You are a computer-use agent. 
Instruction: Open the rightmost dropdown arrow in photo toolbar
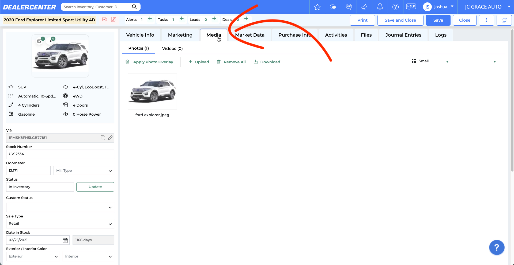tap(495, 62)
